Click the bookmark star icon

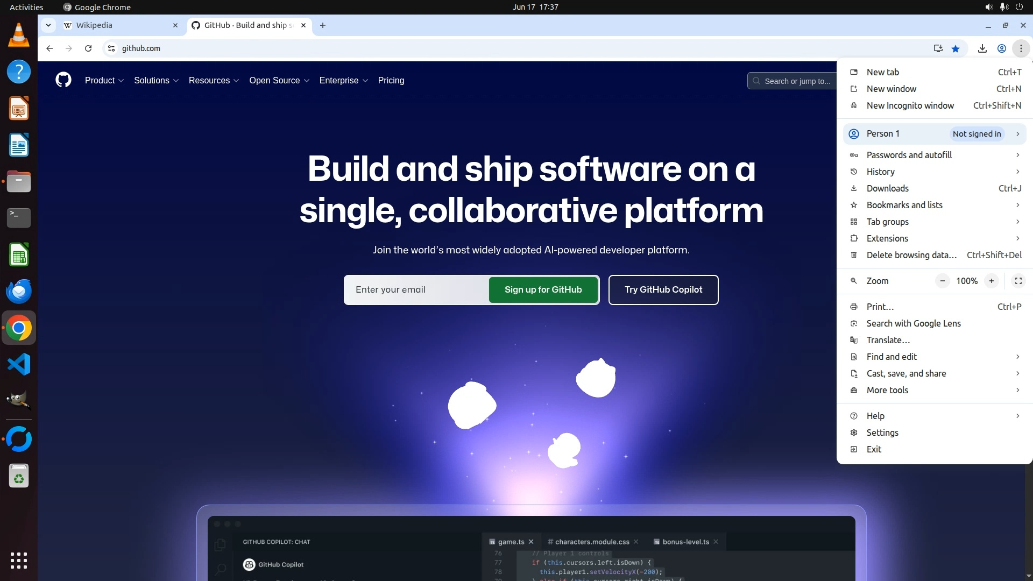pos(956,48)
